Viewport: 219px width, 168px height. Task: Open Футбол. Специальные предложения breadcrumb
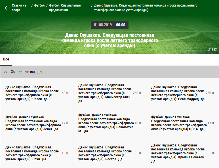pos(65,8)
